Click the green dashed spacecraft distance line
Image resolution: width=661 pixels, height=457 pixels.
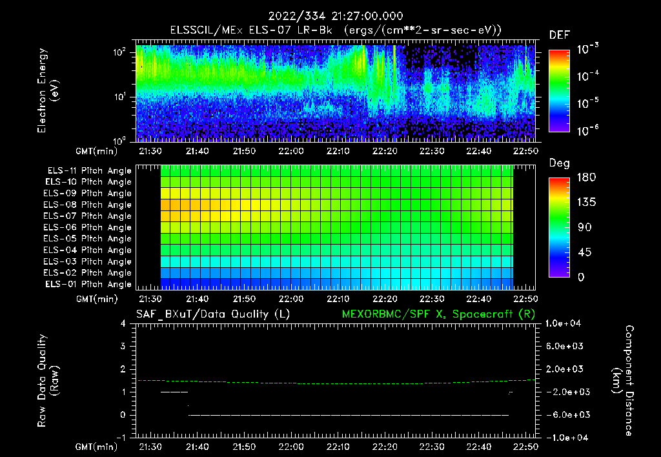336,383
